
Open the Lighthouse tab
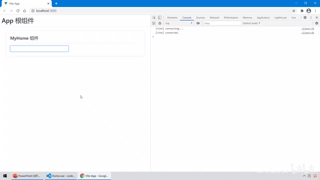[280, 17]
